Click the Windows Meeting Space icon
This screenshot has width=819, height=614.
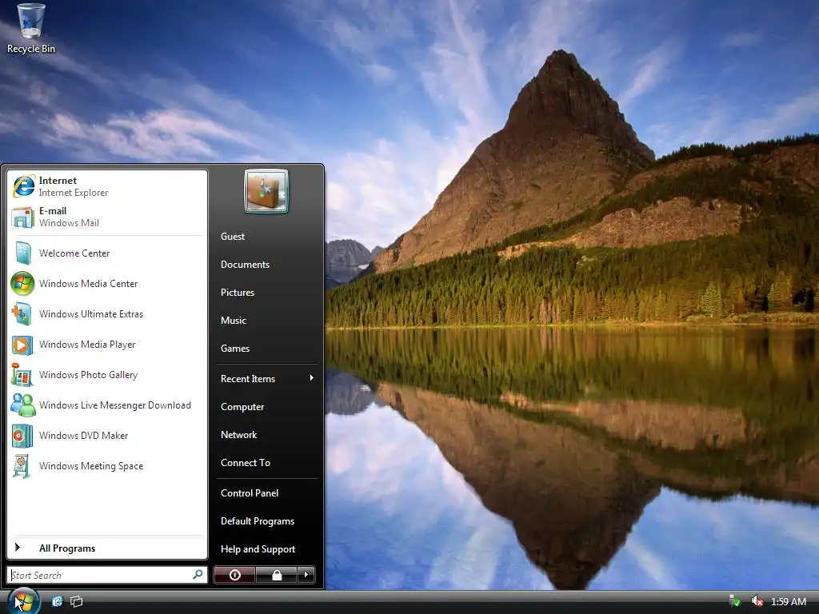pyautogui.click(x=22, y=466)
